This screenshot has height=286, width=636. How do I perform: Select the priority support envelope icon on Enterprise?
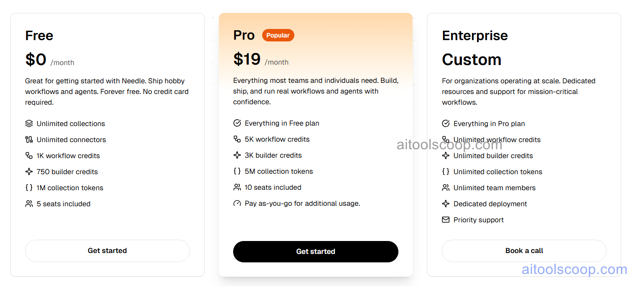pyautogui.click(x=445, y=220)
